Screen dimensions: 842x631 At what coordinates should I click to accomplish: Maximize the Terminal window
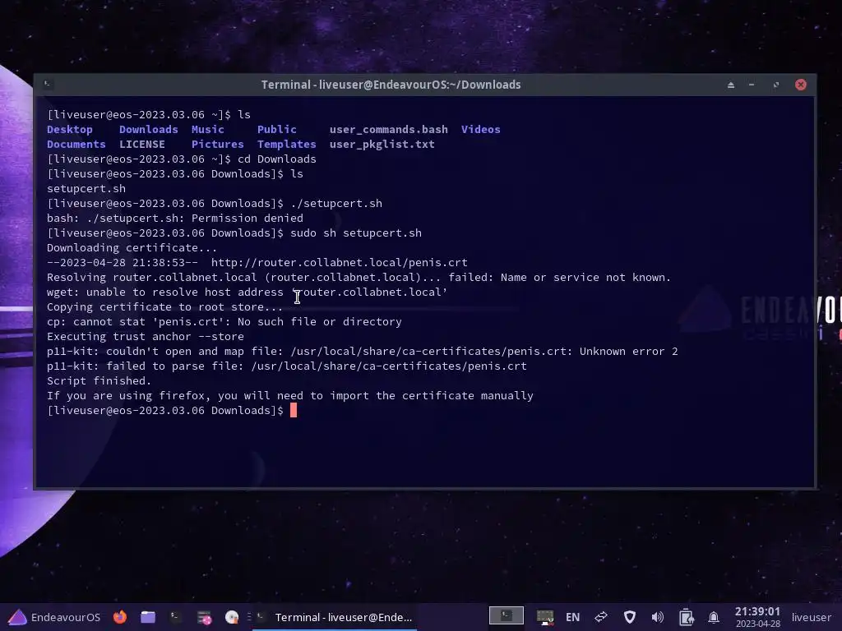pos(776,85)
